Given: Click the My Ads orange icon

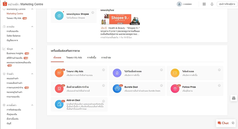Looking at the screenshot, I should [x=59, y=73].
